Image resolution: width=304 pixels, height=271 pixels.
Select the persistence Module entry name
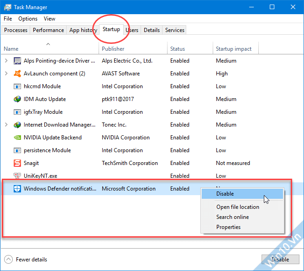[x=47, y=150]
